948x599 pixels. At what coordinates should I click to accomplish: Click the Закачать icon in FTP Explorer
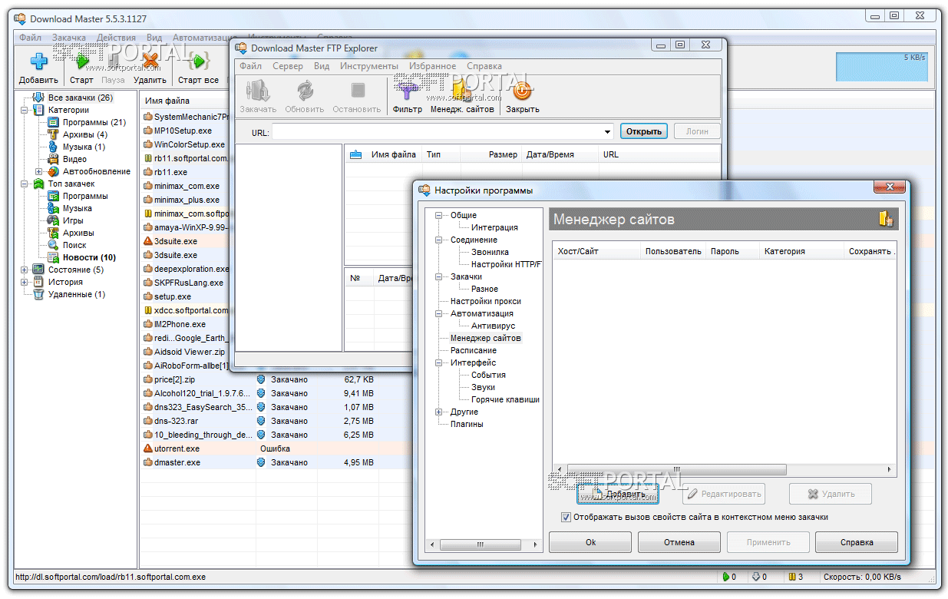pos(257,91)
